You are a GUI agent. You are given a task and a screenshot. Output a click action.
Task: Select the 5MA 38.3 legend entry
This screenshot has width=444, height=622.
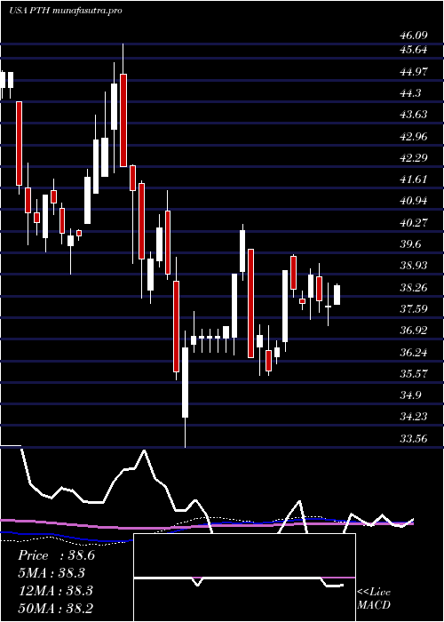click(52, 573)
